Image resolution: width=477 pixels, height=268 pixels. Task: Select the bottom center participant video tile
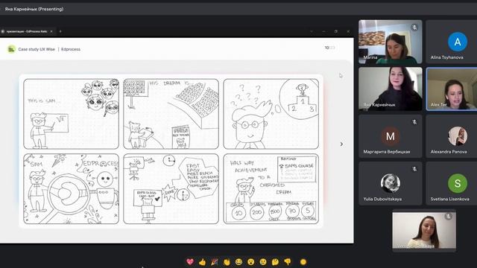click(x=424, y=231)
